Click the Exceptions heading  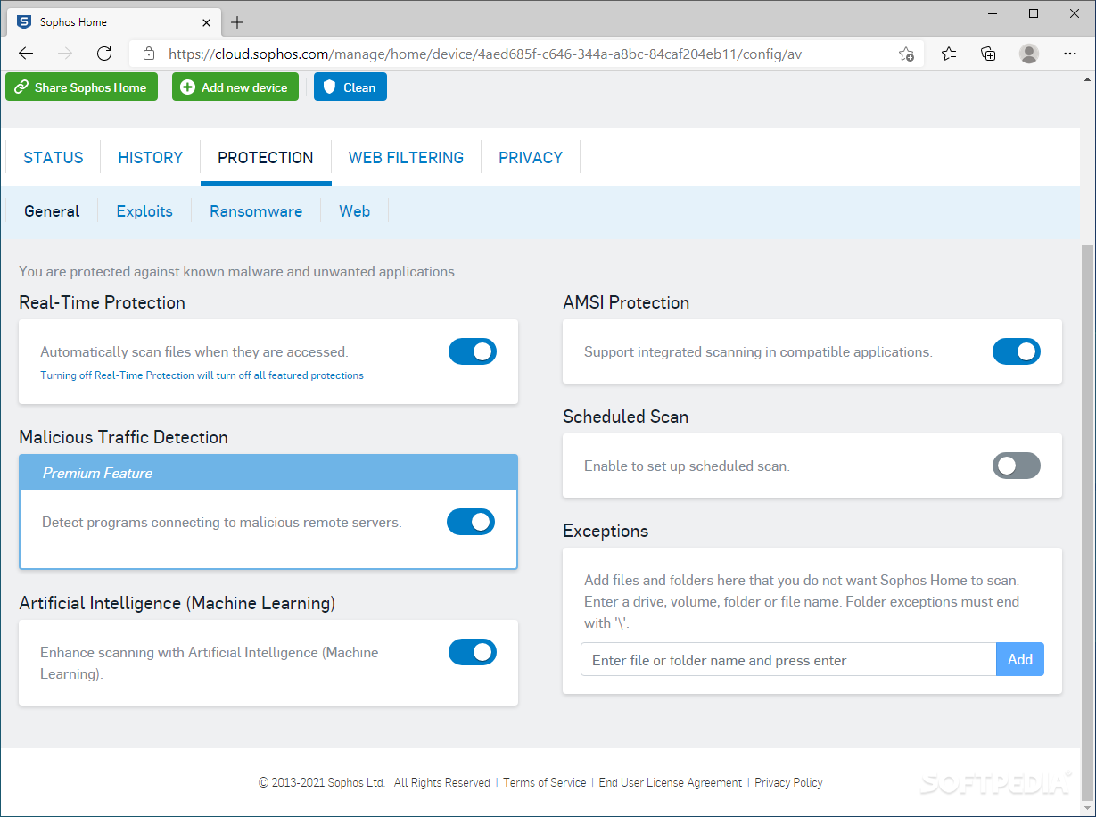[606, 531]
